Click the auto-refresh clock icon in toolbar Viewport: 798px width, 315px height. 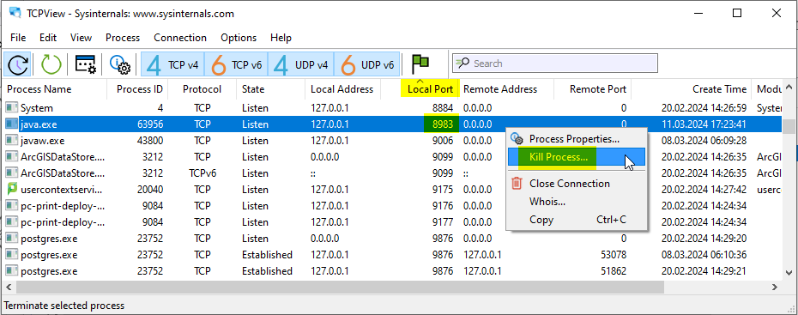coord(18,64)
